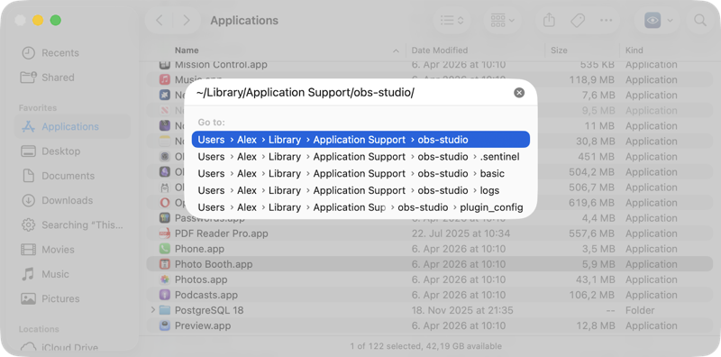Open the group-by options dropdown
Image resolution: width=721 pixels, height=357 pixels.
[x=502, y=20]
